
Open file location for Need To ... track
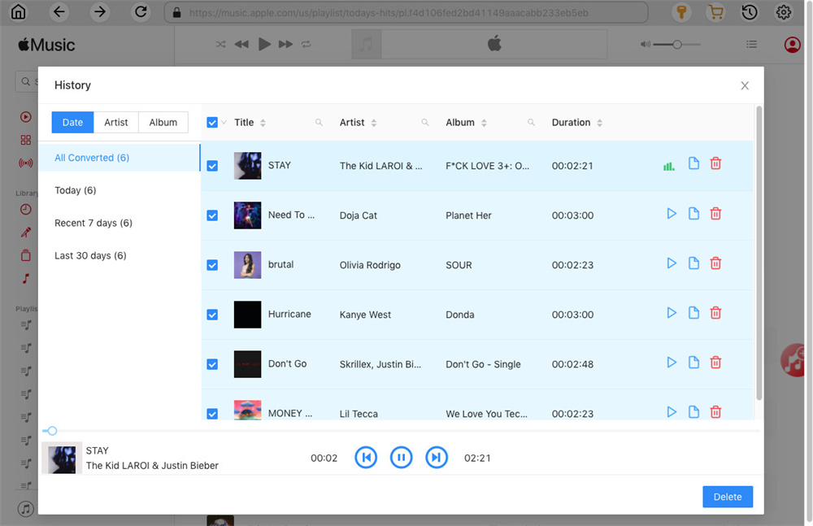693,214
